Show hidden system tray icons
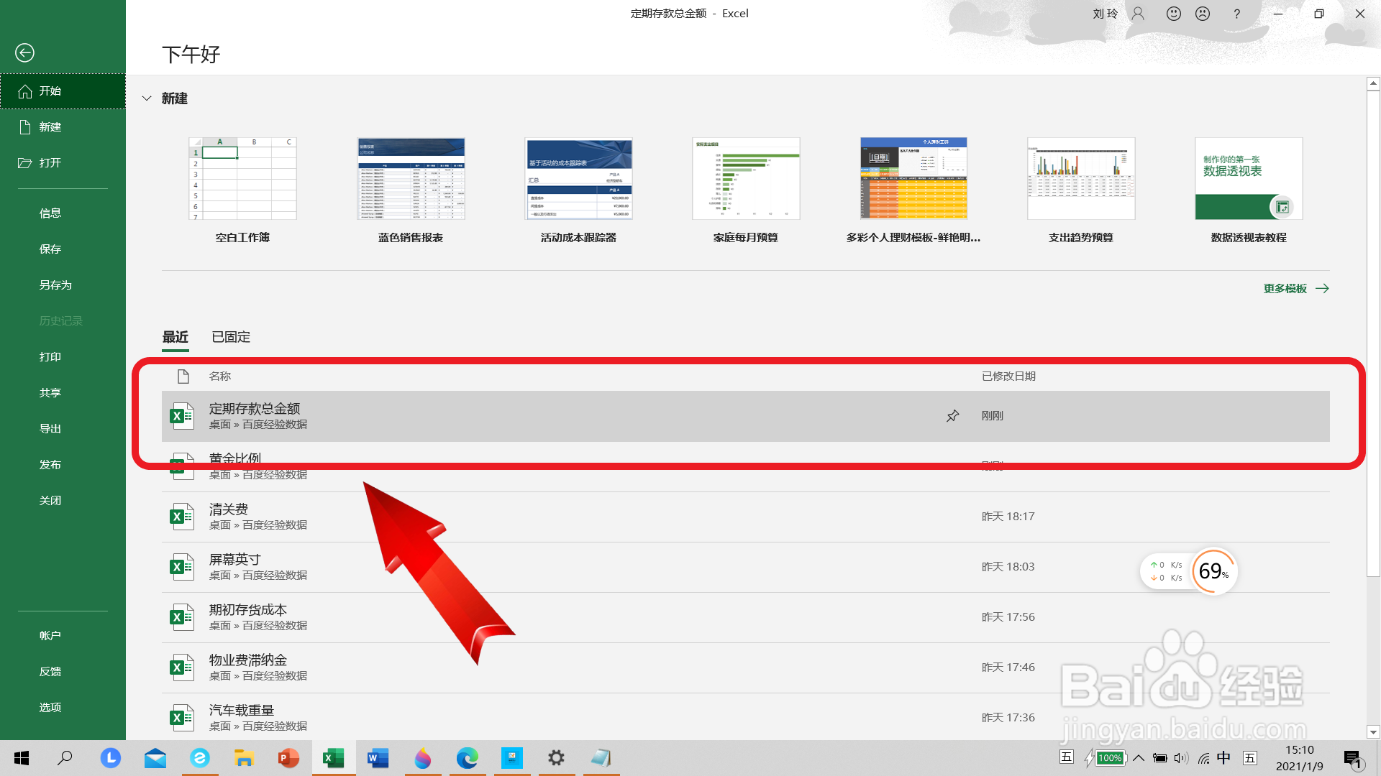This screenshot has width=1381, height=776. pyautogui.click(x=1139, y=758)
